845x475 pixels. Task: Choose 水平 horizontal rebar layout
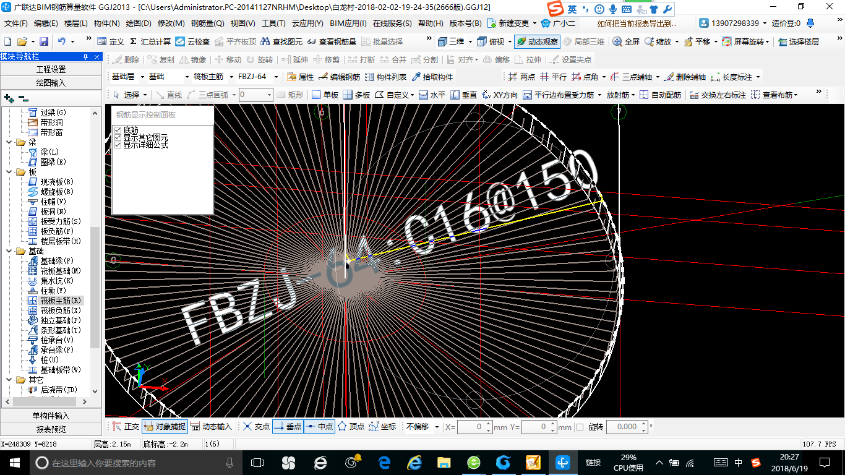pos(432,95)
